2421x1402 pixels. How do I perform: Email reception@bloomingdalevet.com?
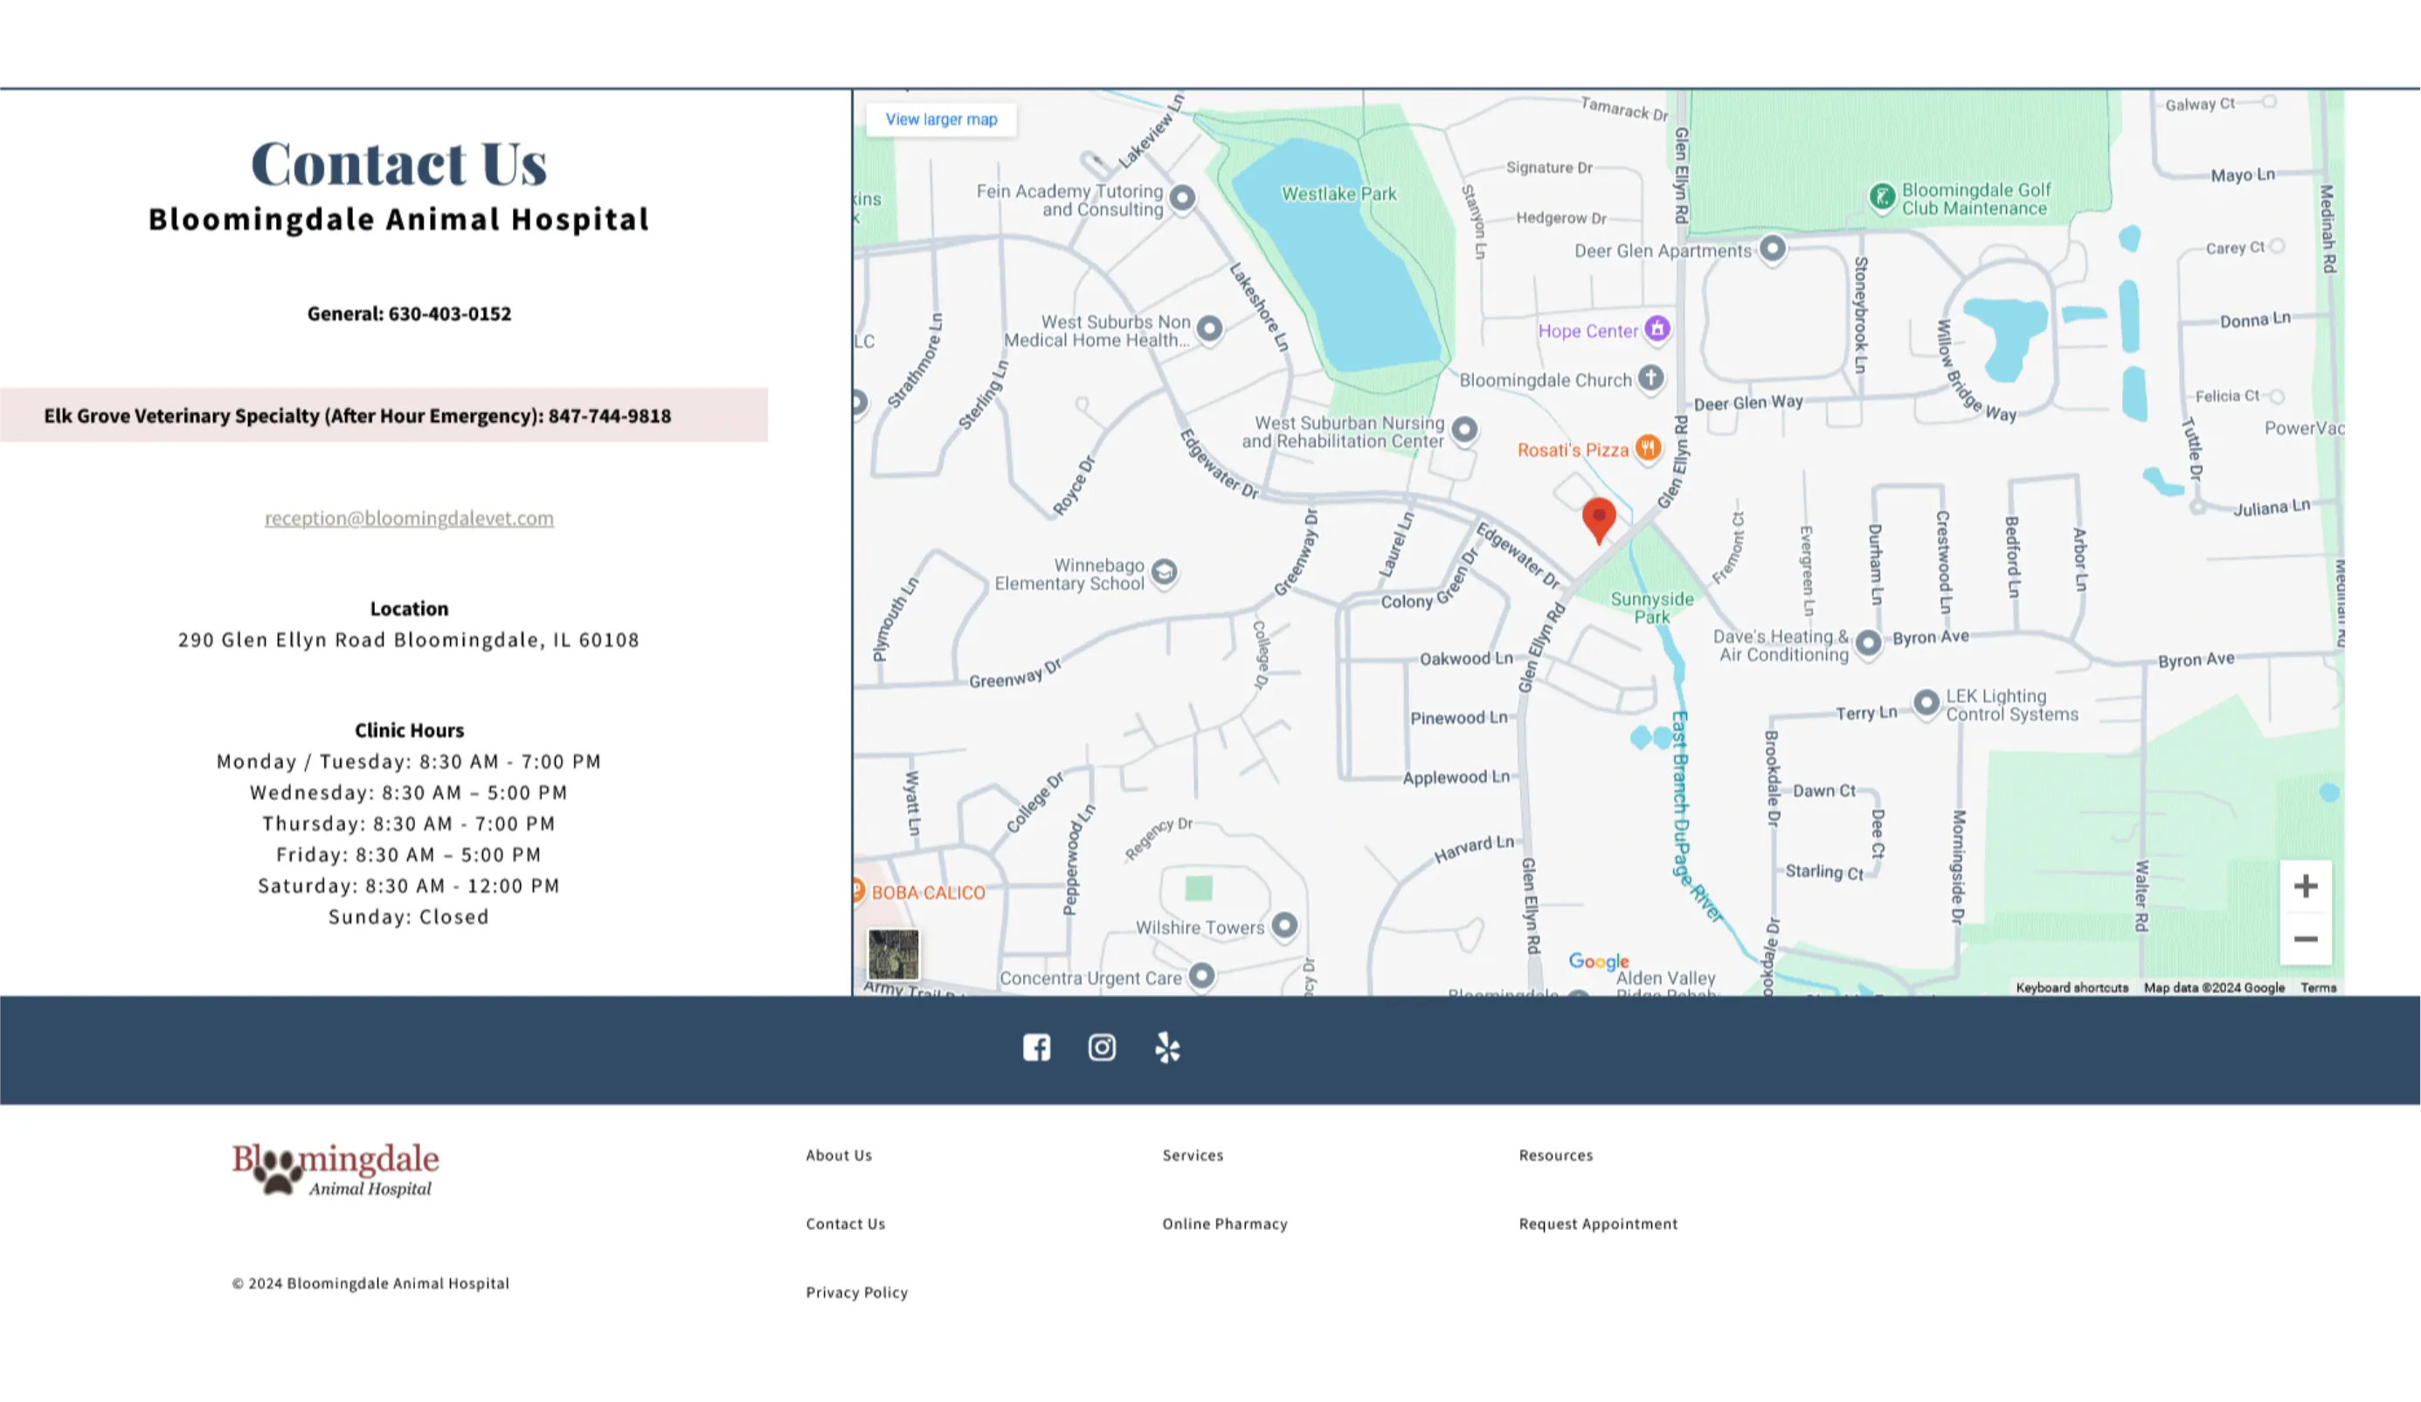409,518
